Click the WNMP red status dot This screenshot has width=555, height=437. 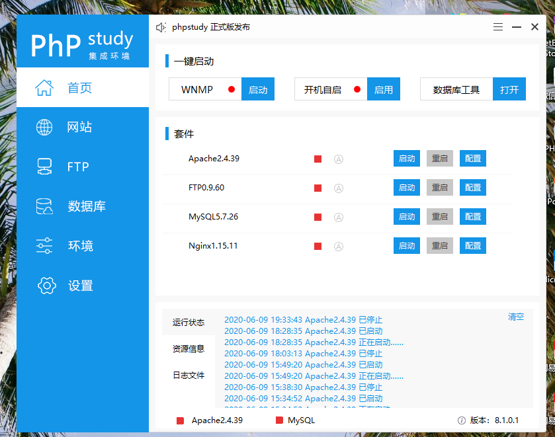[232, 89]
